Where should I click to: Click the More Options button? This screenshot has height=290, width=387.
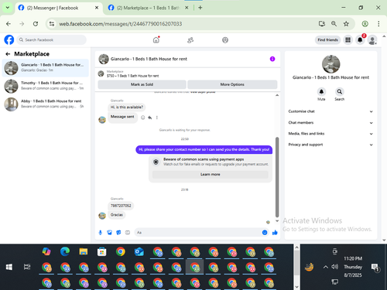coord(232,84)
